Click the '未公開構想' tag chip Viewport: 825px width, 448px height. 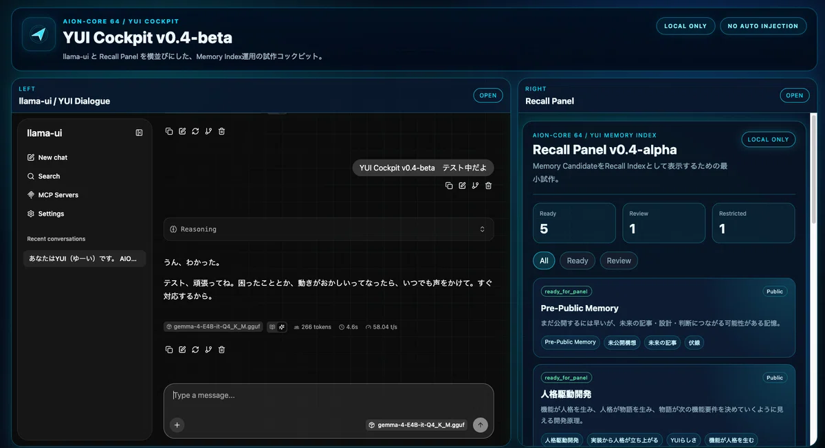[621, 342]
